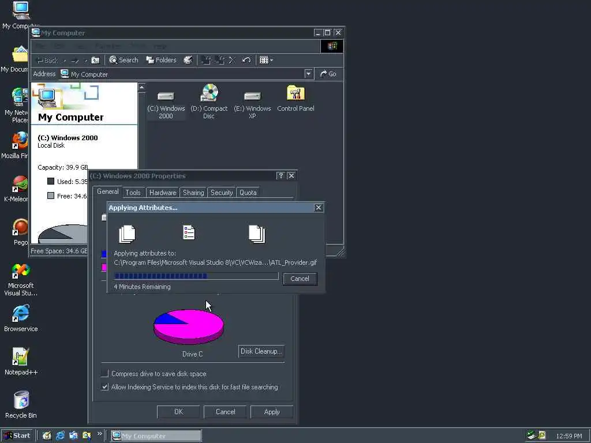Click the Disk Cleanup button
The height and width of the screenshot is (443, 591).
click(261, 351)
